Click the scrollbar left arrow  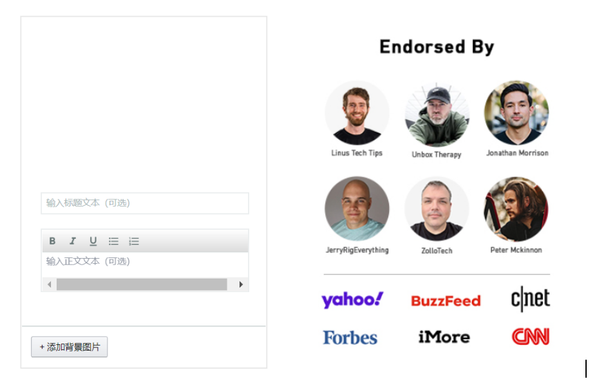point(49,284)
